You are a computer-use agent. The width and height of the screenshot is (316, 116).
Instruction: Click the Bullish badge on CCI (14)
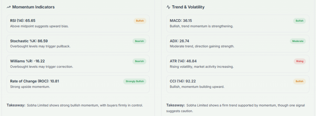[299, 81]
